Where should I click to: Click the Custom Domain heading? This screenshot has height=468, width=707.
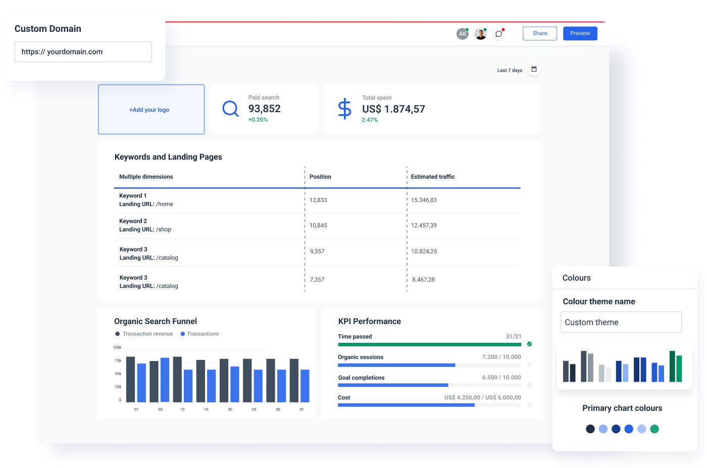48,29
